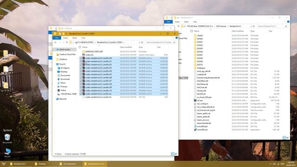The width and height of the screenshot is (297, 167).
Task: Uncheck the crackfix.r02 file checkbox
Action: (81, 64)
